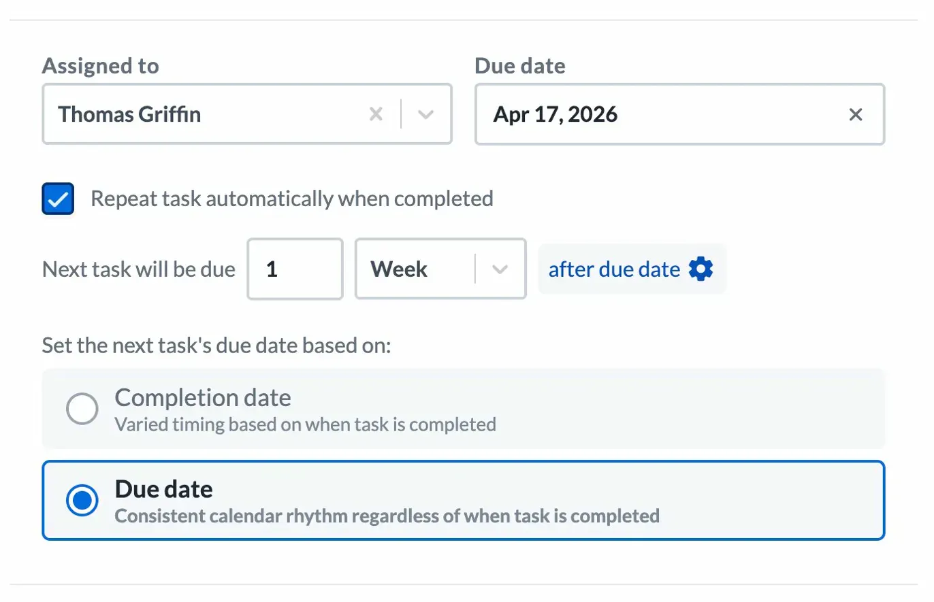The height and width of the screenshot is (602, 934).
Task: Click the gear icon beside after due date
Action: 700,269
